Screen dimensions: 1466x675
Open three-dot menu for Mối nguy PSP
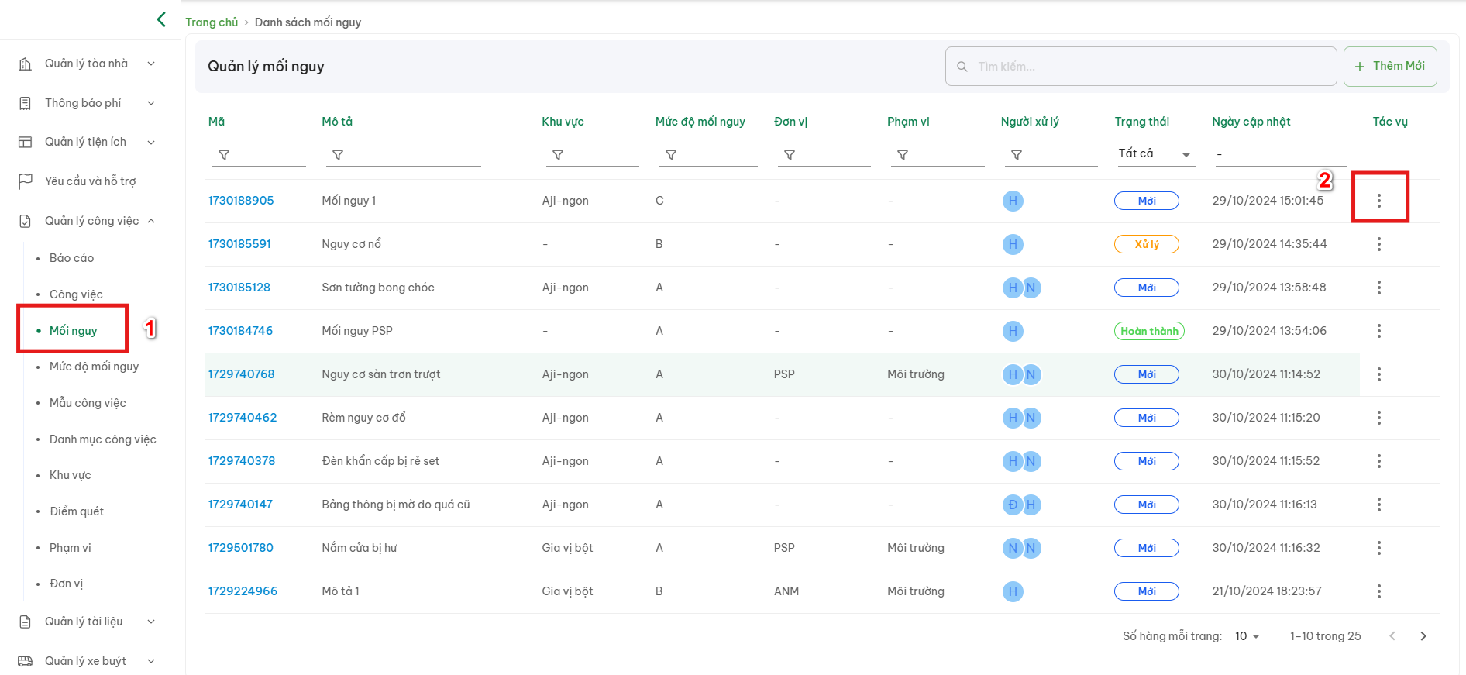(1379, 331)
